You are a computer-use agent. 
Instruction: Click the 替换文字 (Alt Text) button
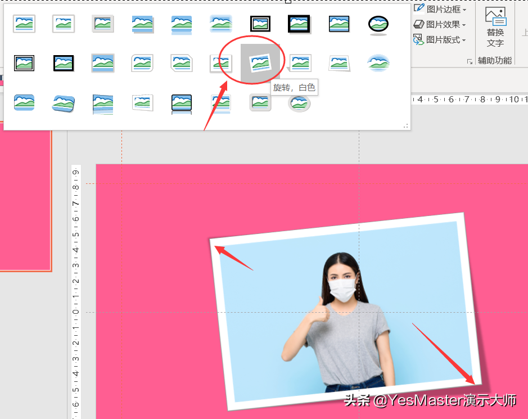click(x=495, y=28)
